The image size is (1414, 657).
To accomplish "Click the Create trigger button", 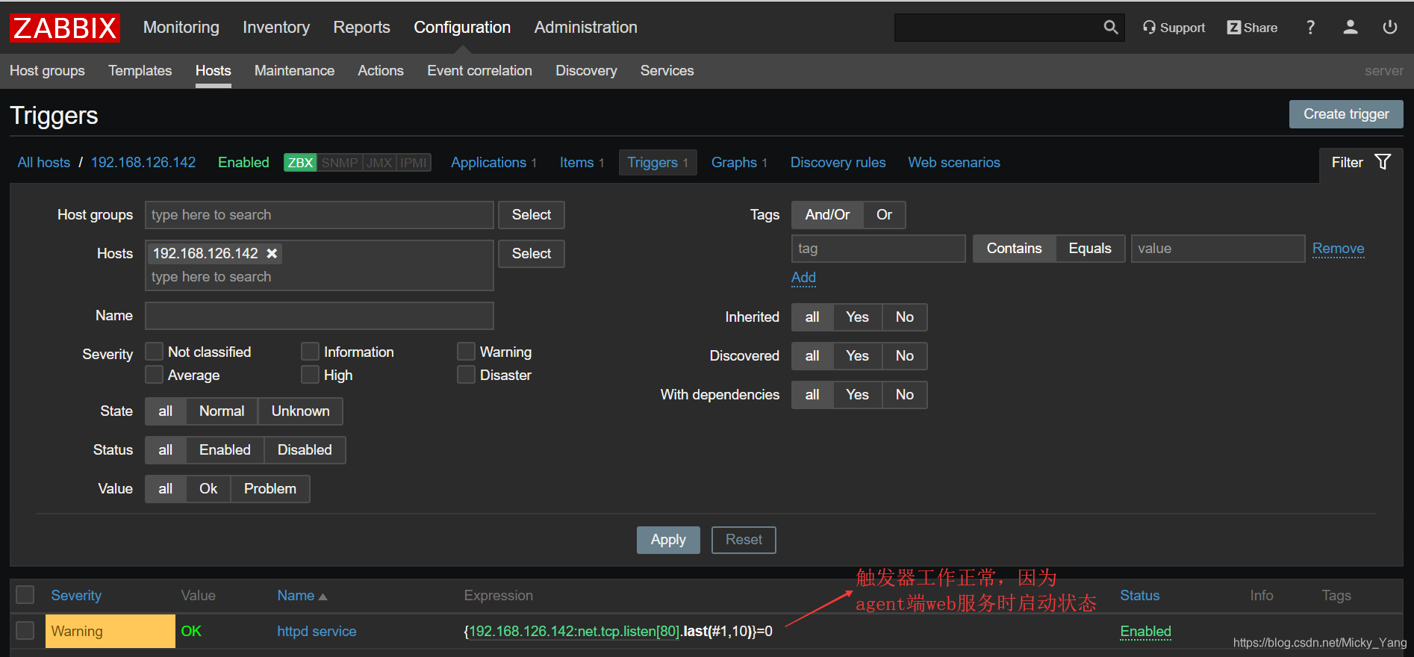I will coord(1346,114).
